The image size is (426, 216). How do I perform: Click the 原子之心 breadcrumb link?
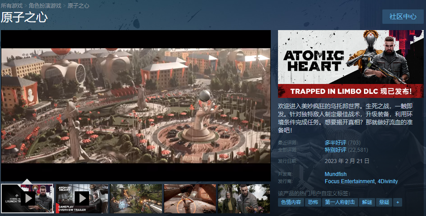coord(78,5)
